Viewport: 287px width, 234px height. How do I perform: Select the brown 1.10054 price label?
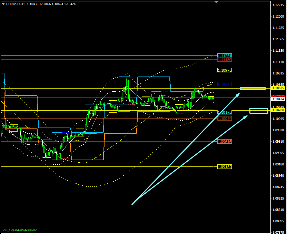coord(225,119)
